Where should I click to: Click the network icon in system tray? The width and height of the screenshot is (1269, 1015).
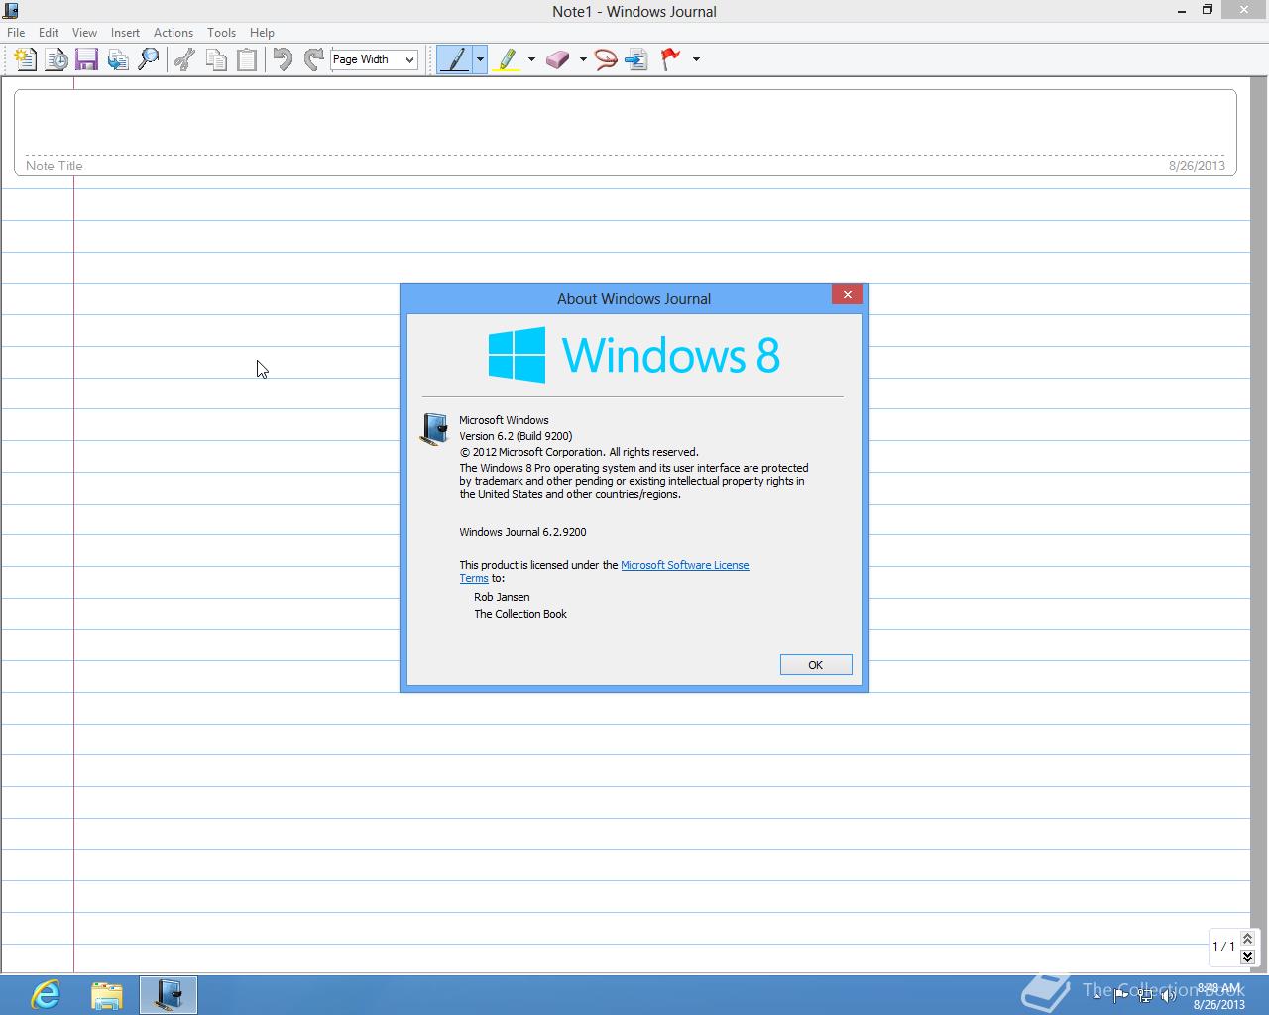pos(1145,996)
